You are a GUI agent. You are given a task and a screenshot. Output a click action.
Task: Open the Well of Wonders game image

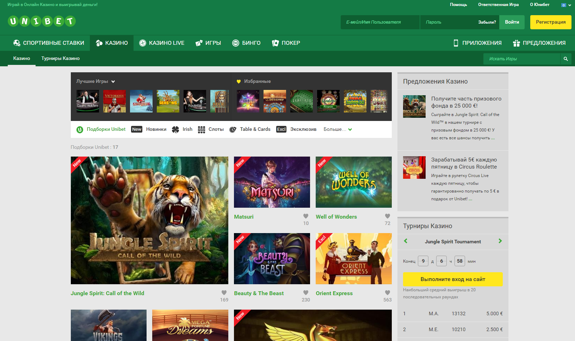coord(354,182)
